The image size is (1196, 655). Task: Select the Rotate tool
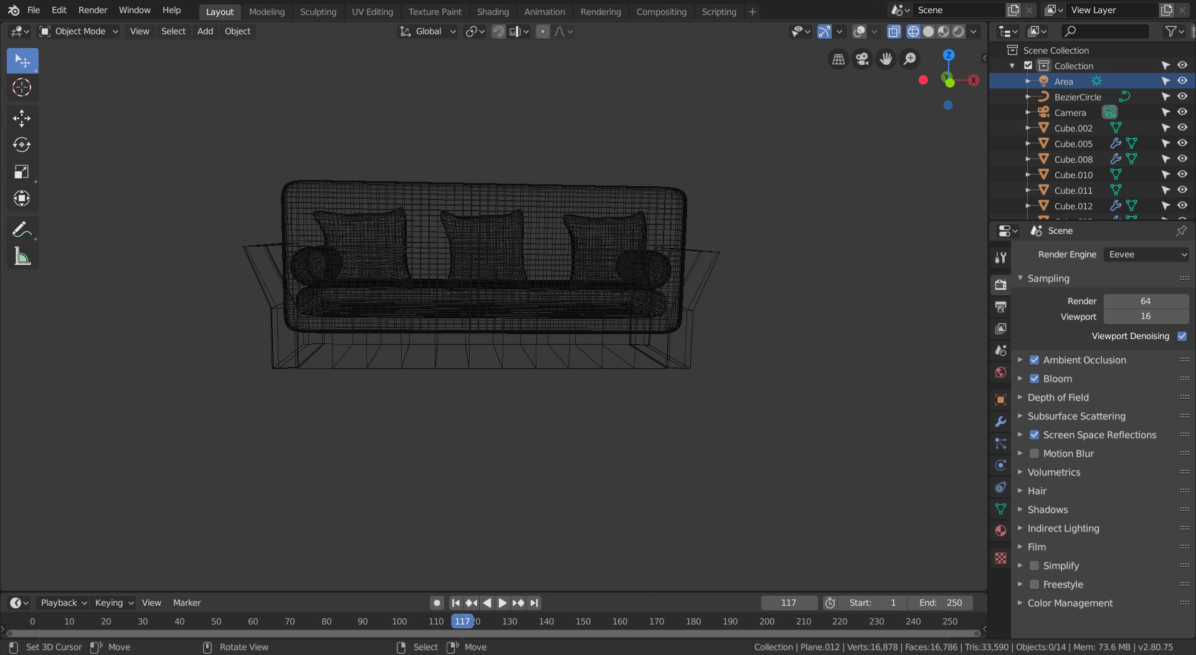click(x=22, y=145)
